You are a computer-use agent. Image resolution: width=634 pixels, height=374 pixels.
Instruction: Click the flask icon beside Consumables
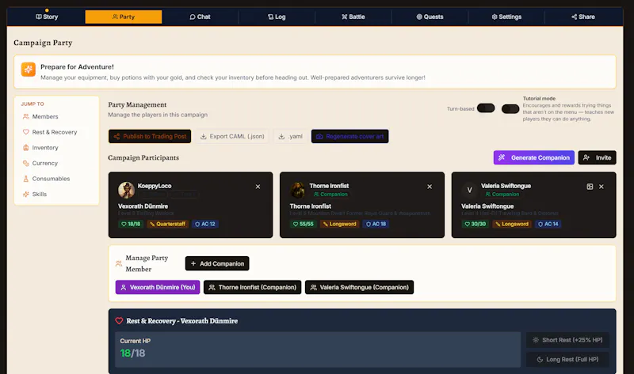point(26,179)
